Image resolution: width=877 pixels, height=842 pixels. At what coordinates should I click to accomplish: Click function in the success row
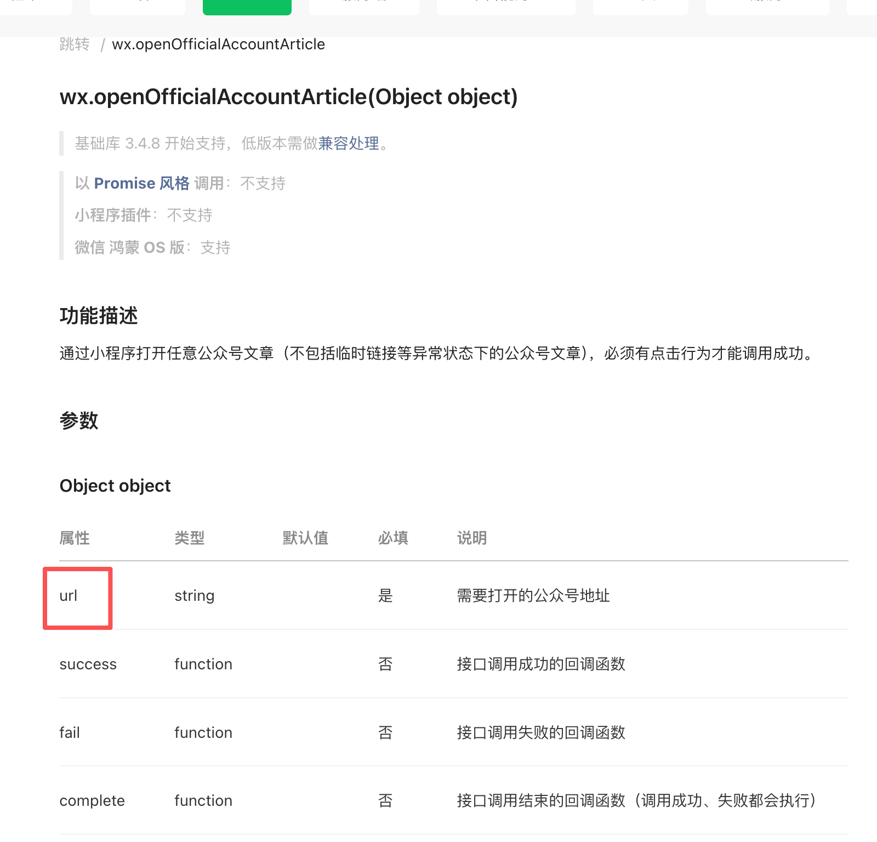click(x=203, y=664)
